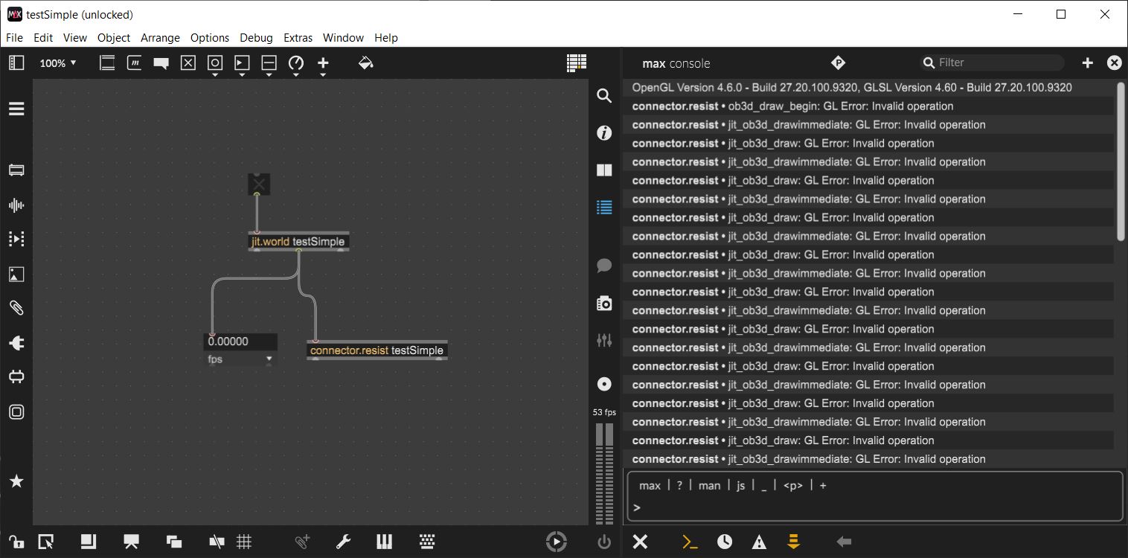Click the 'man' shortcut in console
Viewport: 1128px width, 558px height.
709,485
